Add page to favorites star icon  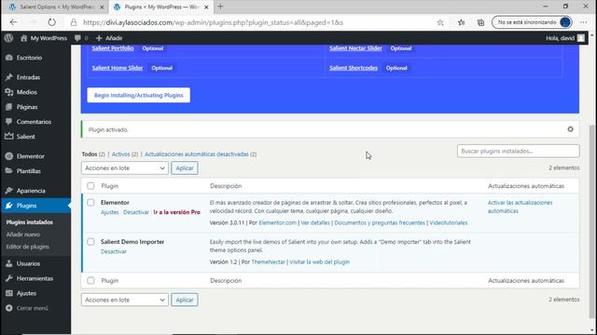(440, 22)
